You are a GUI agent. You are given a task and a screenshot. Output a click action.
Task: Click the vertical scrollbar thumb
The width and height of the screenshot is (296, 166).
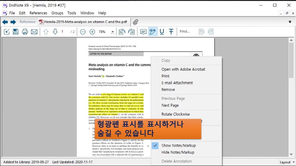point(291,60)
